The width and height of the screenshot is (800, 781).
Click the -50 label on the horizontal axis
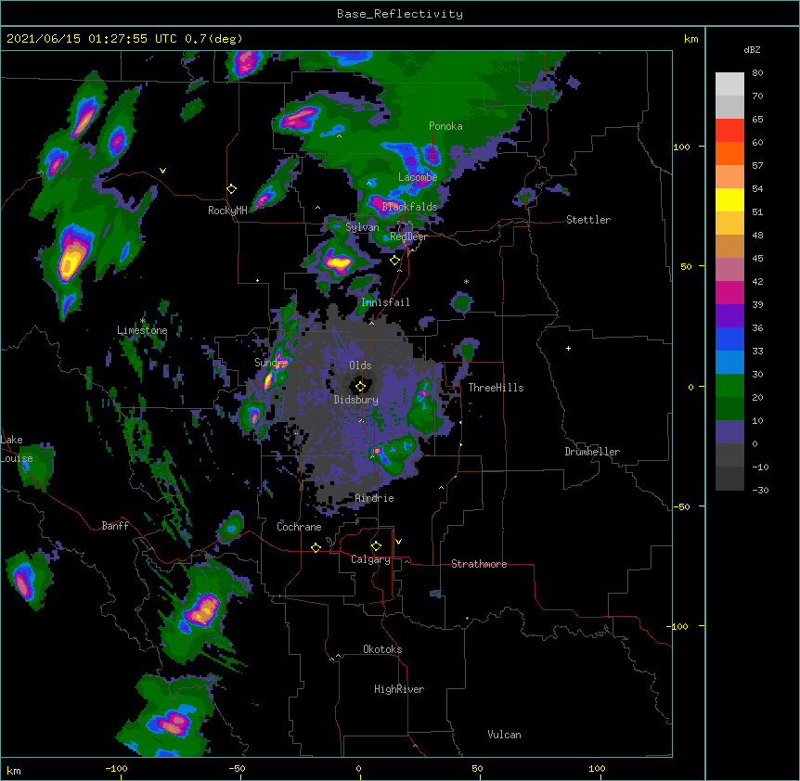237,768
